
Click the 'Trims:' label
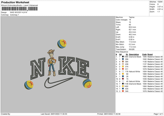pos(118,25)
